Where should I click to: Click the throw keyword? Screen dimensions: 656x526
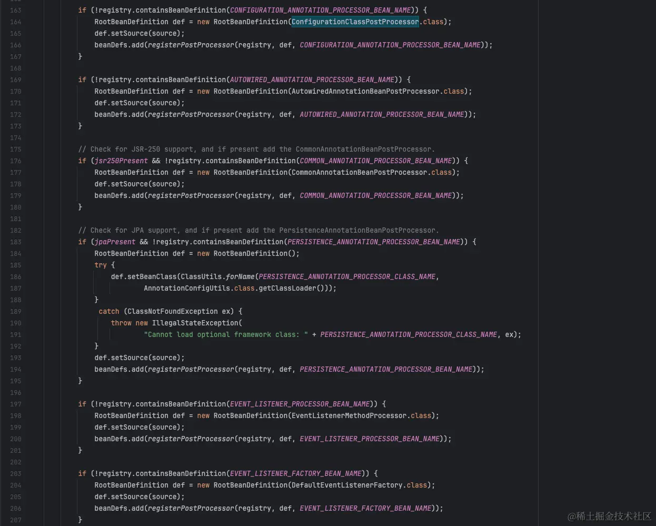click(121, 323)
